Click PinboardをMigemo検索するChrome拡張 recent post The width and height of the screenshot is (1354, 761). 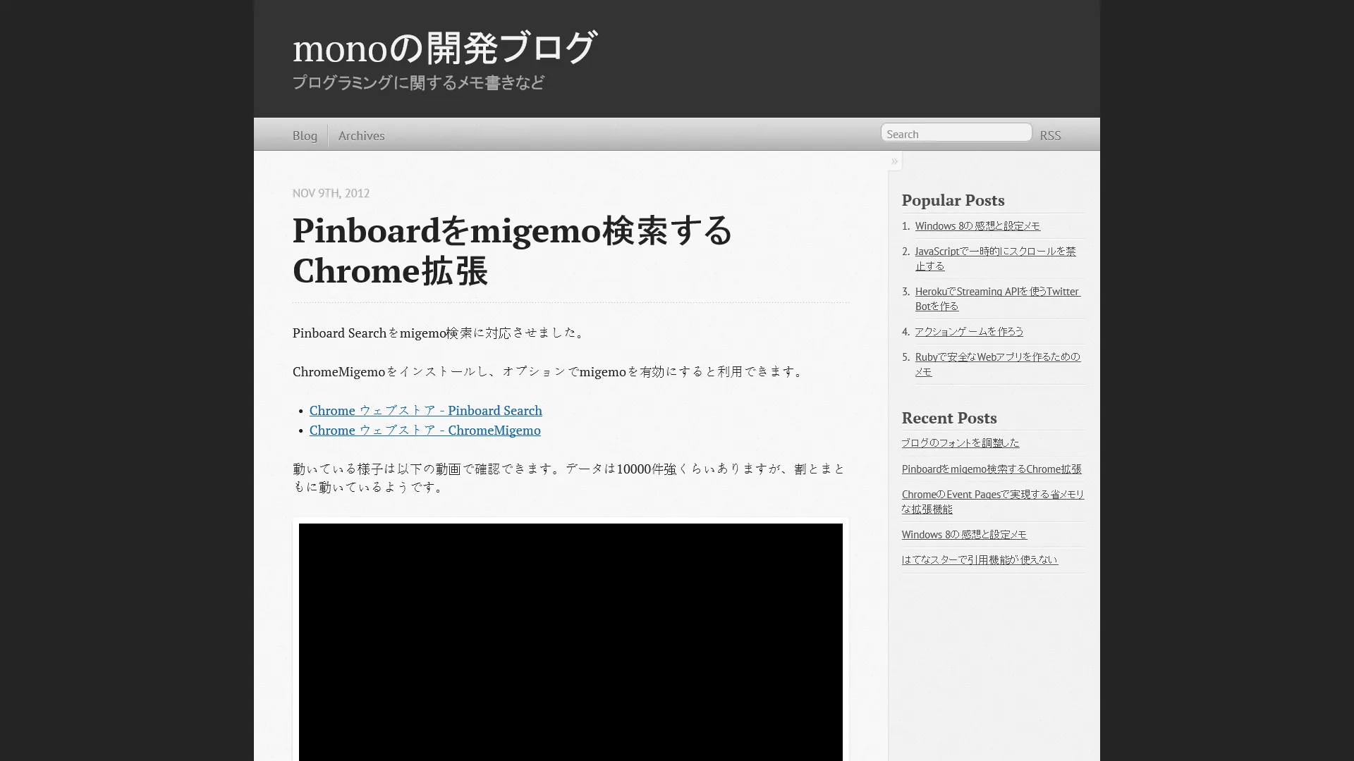992,467
